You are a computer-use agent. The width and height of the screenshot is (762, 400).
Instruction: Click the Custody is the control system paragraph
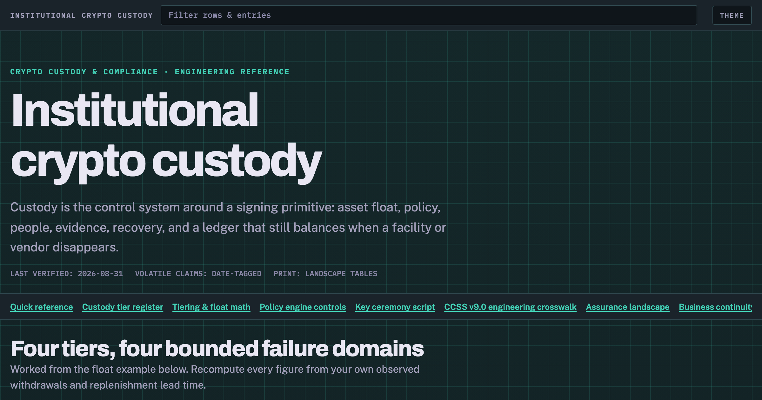pos(228,227)
